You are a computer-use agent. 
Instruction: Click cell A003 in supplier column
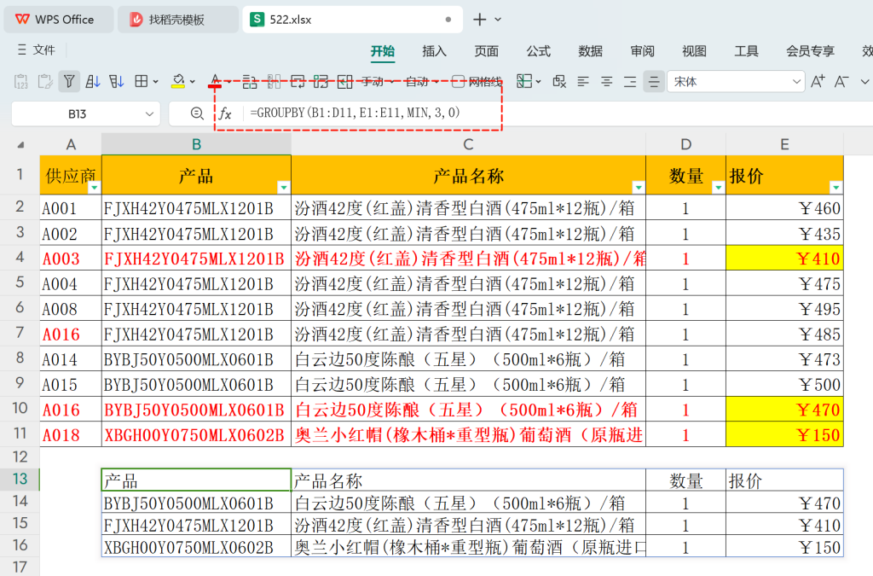pyautogui.click(x=71, y=259)
